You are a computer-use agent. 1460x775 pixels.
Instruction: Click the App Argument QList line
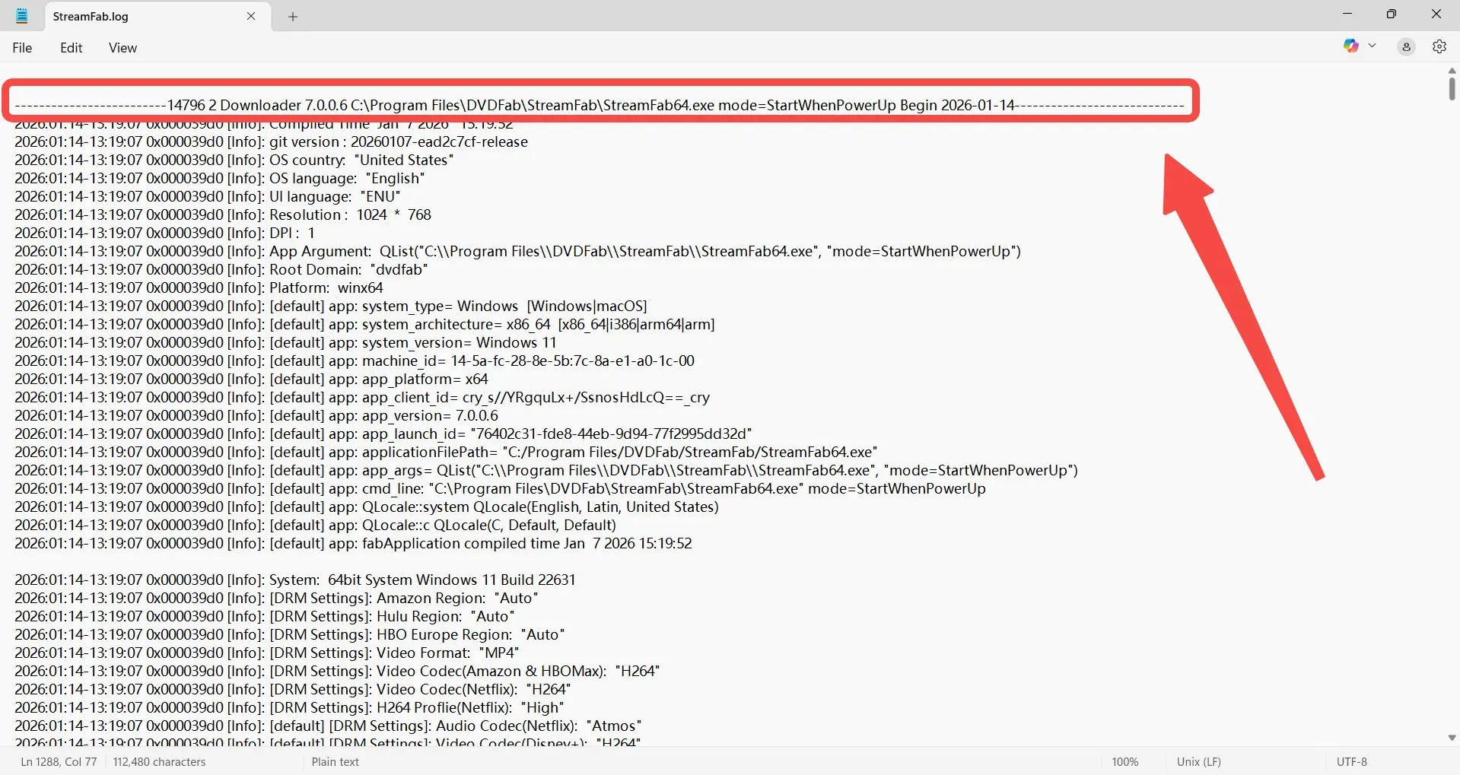(x=517, y=252)
